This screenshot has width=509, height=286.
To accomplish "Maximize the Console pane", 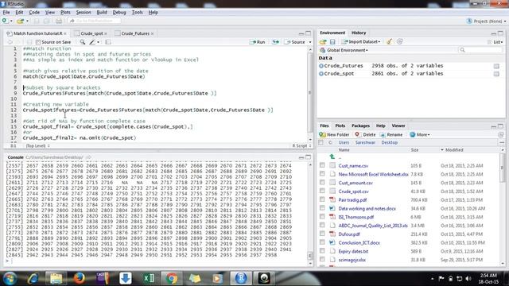I will 308,157.
